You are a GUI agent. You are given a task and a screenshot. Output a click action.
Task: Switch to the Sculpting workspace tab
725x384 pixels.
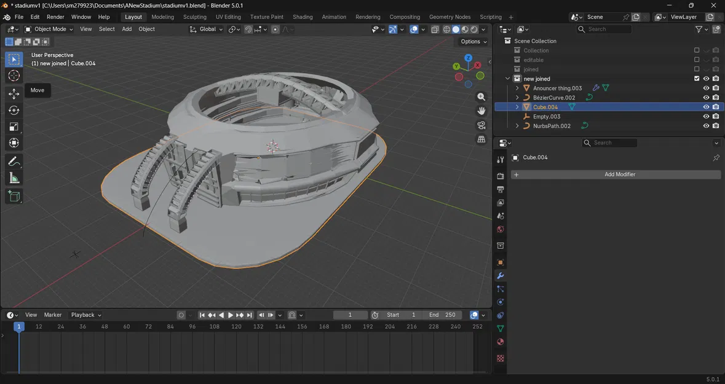[194, 17]
